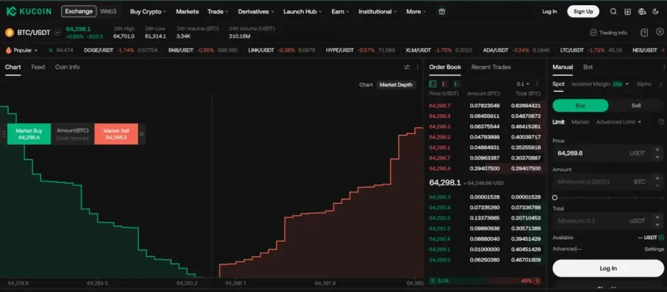This screenshot has height=292, width=667.
Task: Decrease price with the down stepper arrow
Action: [x=657, y=156]
